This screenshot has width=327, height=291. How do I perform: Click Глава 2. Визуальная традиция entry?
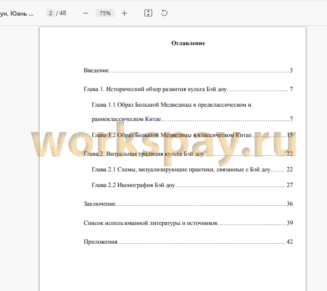click(x=188, y=154)
